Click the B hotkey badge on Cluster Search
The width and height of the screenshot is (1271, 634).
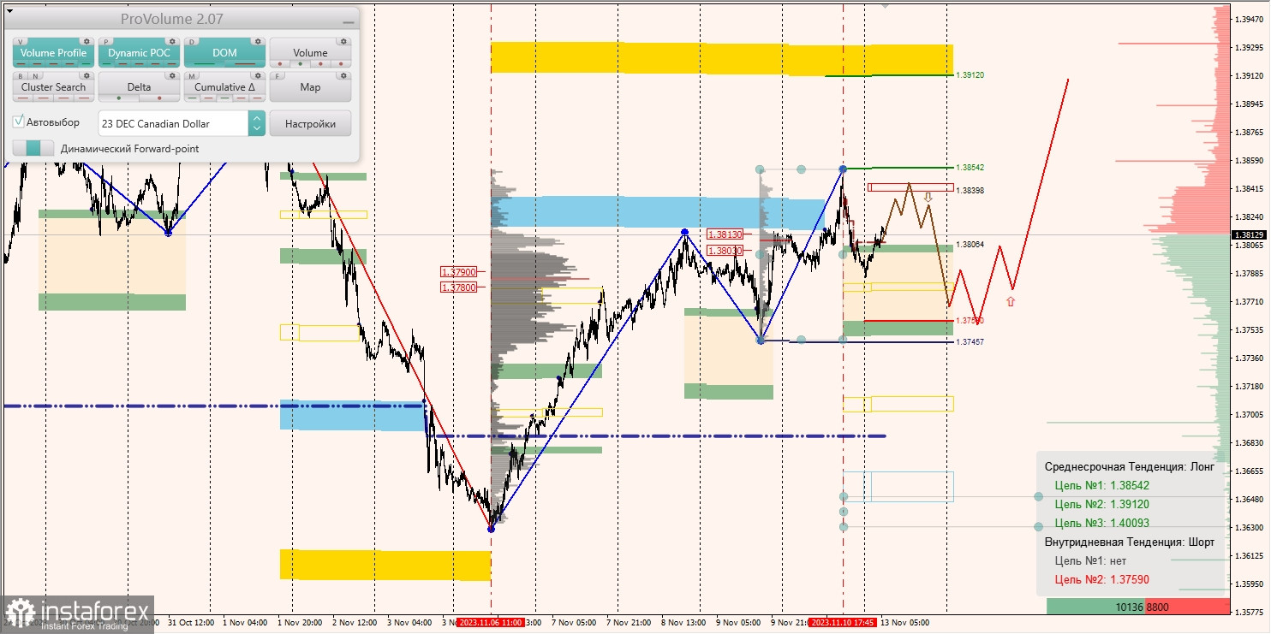(20, 75)
